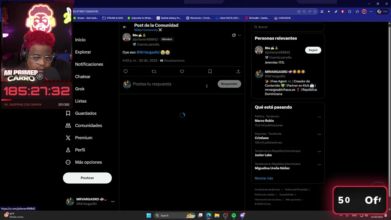
Task: Open Explorar in the sidebar
Action: (83, 52)
